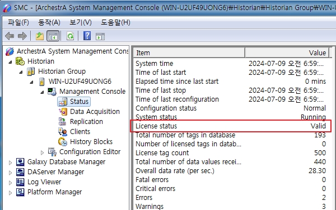This screenshot has height=210, width=336.
Task: Select the Time of last stop row
Action: pyautogui.click(x=231, y=90)
